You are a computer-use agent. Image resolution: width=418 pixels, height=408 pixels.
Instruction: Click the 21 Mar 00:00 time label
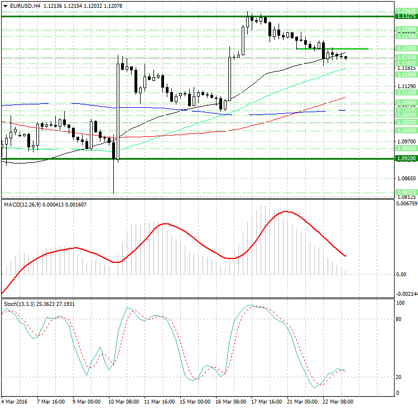pos(302,402)
